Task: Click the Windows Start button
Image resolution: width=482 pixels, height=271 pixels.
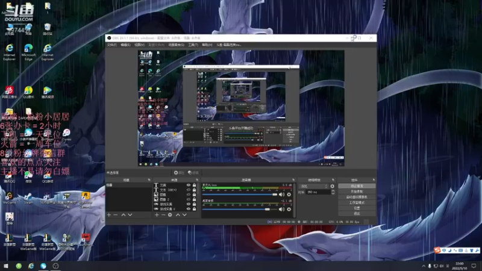Action: point(6,266)
